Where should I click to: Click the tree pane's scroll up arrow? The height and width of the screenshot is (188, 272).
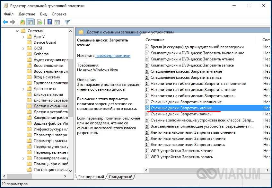[x=70, y=31]
